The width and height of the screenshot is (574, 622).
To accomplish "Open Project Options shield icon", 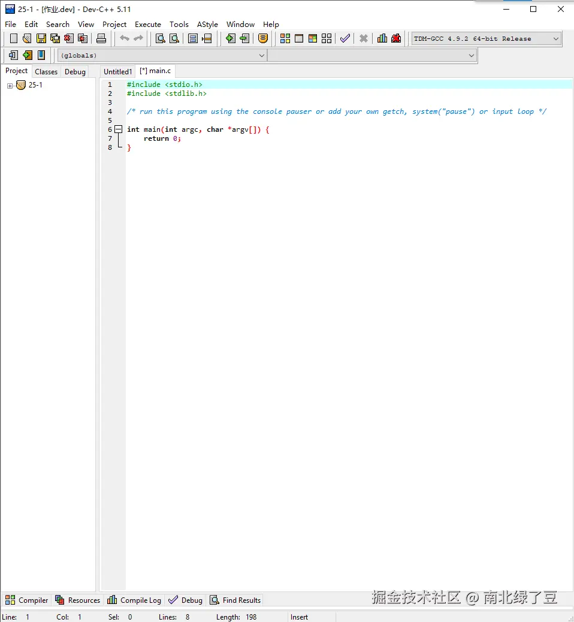I will [x=262, y=38].
